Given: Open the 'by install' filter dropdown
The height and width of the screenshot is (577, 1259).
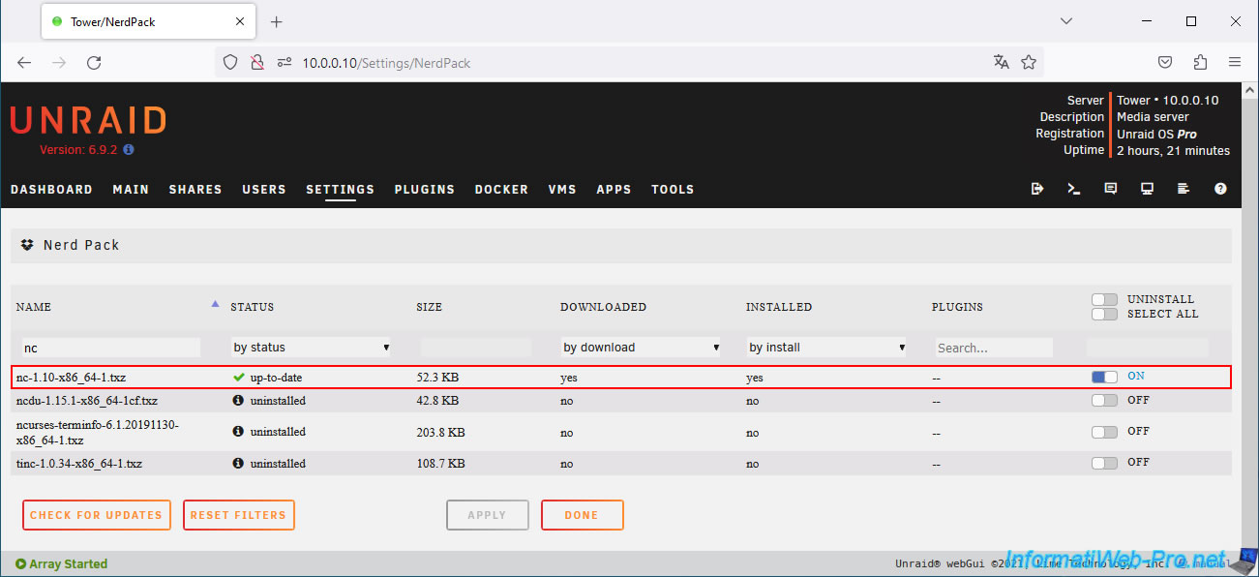Looking at the screenshot, I should click(827, 347).
